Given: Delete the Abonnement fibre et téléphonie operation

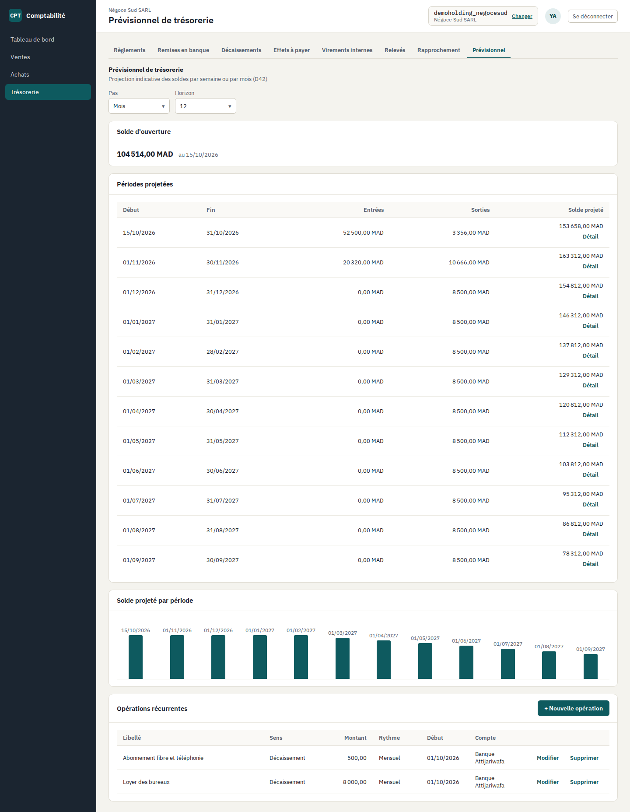Looking at the screenshot, I should coord(584,758).
